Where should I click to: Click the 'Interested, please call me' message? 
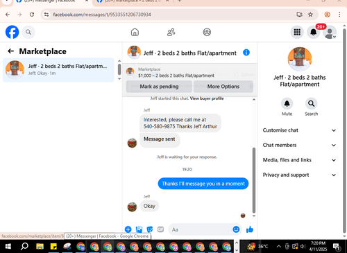click(x=180, y=123)
